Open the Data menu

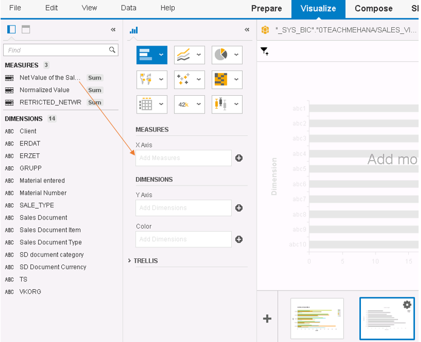tap(129, 8)
